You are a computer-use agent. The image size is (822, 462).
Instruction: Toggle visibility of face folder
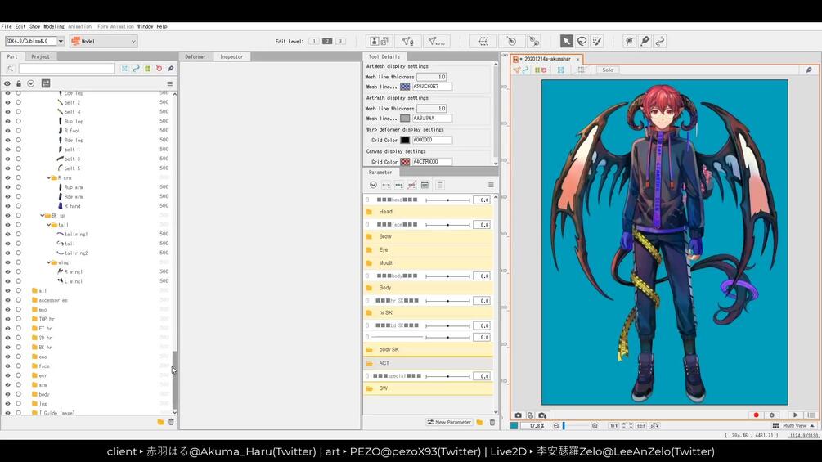7,366
